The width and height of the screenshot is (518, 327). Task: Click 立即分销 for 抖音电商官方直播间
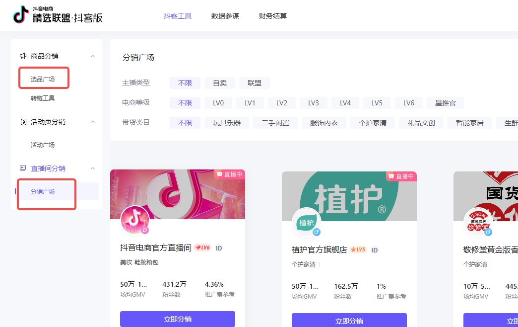coord(178,319)
